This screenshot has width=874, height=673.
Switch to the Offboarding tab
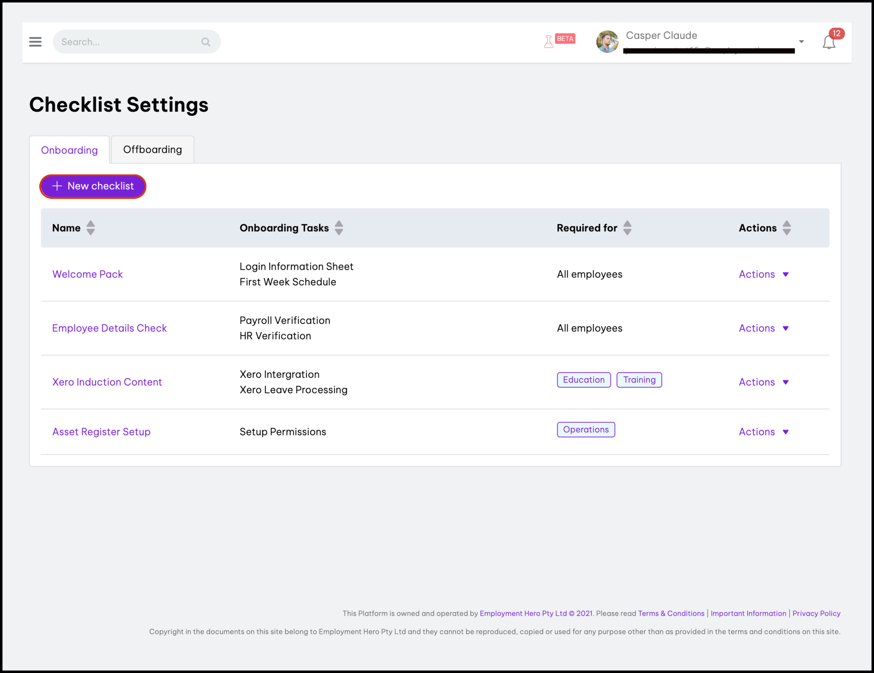(152, 150)
